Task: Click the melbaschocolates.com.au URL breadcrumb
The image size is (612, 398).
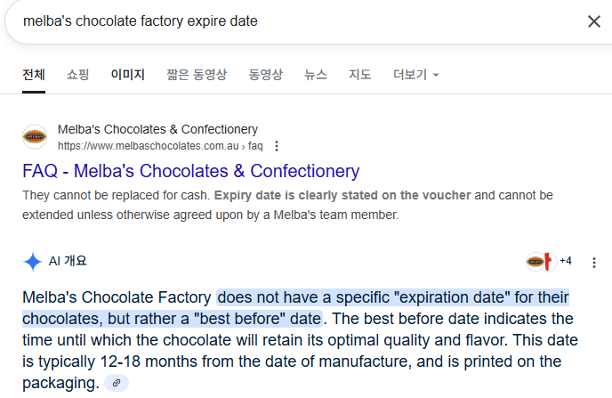Action: [160, 146]
